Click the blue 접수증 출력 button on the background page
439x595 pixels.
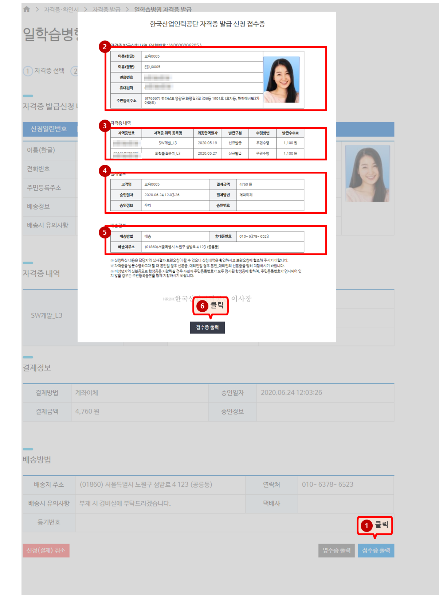coord(376,551)
